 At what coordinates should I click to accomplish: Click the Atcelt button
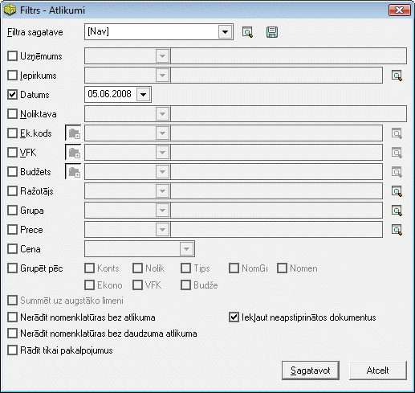click(378, 370)
